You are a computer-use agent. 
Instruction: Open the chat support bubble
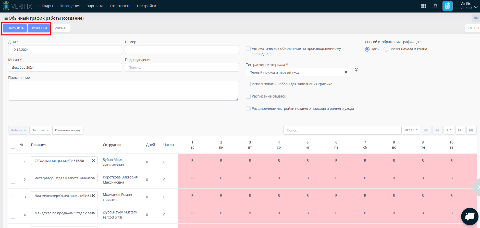tap(470, 217)
